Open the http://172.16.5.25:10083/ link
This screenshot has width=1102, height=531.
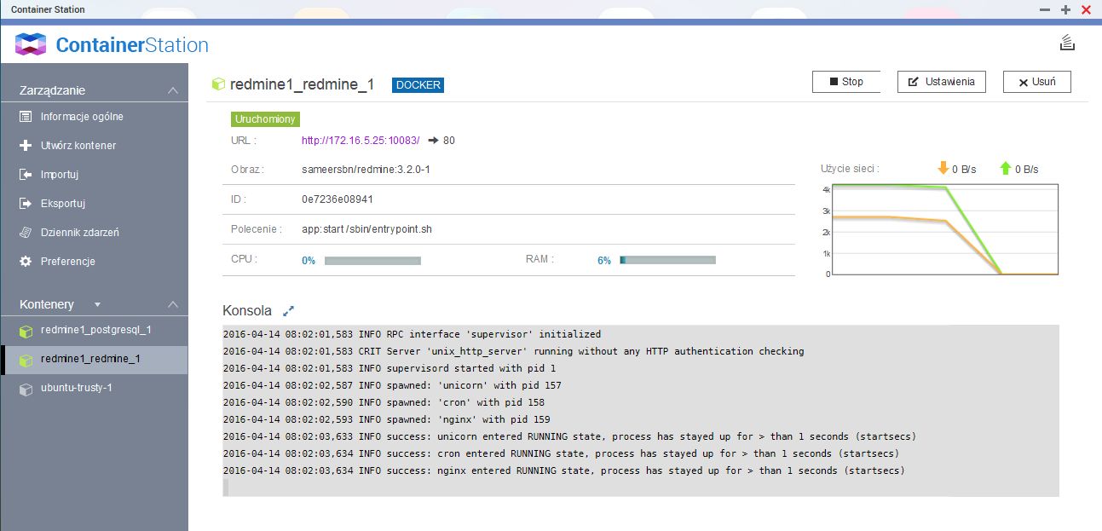pos(361,141)
